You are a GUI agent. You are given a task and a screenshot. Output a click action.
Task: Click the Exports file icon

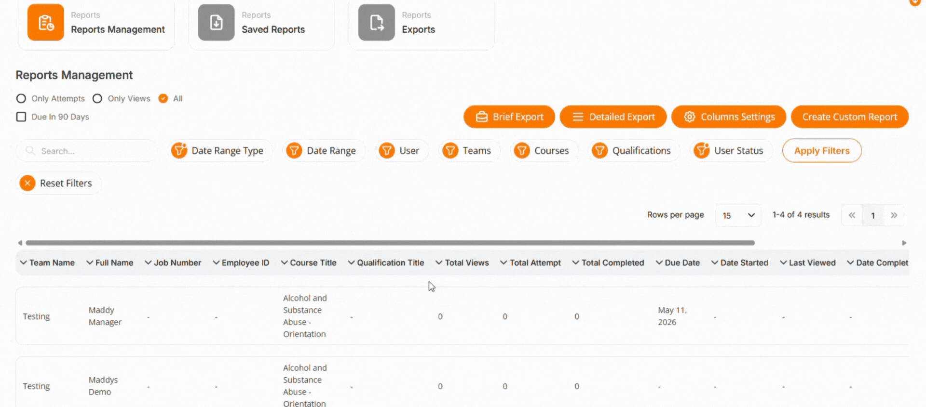(376, 23)
